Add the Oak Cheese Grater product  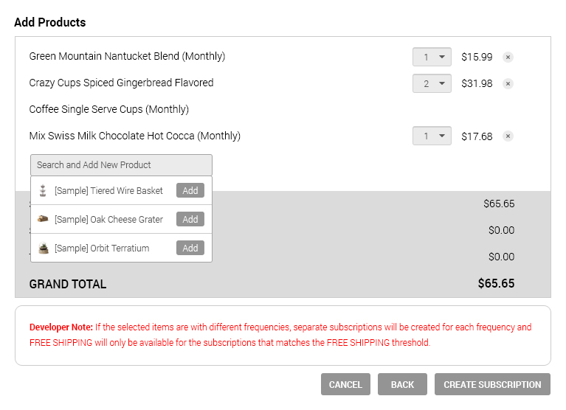tap(190, 219)
